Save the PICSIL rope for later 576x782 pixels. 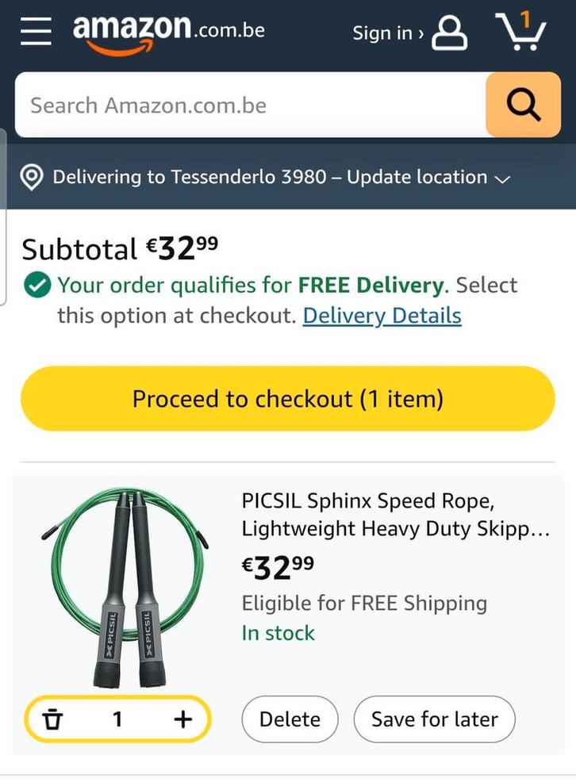pyautogui.click(x=434, y=719)
